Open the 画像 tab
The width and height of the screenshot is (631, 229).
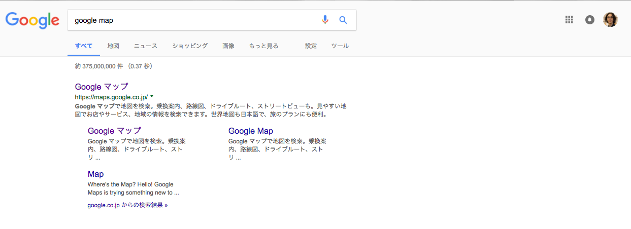(228, 46)
